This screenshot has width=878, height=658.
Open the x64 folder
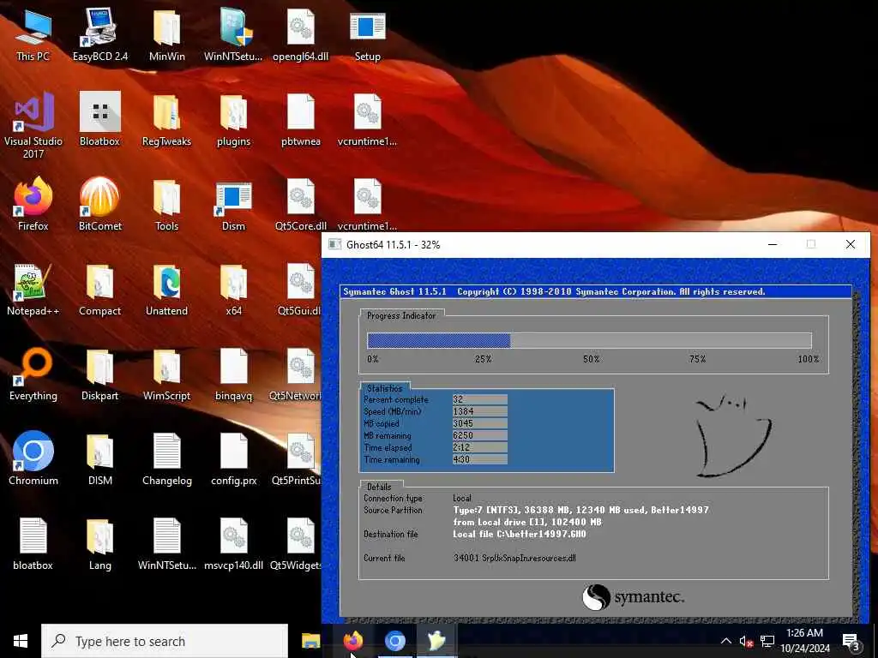(x=233, y=290)
